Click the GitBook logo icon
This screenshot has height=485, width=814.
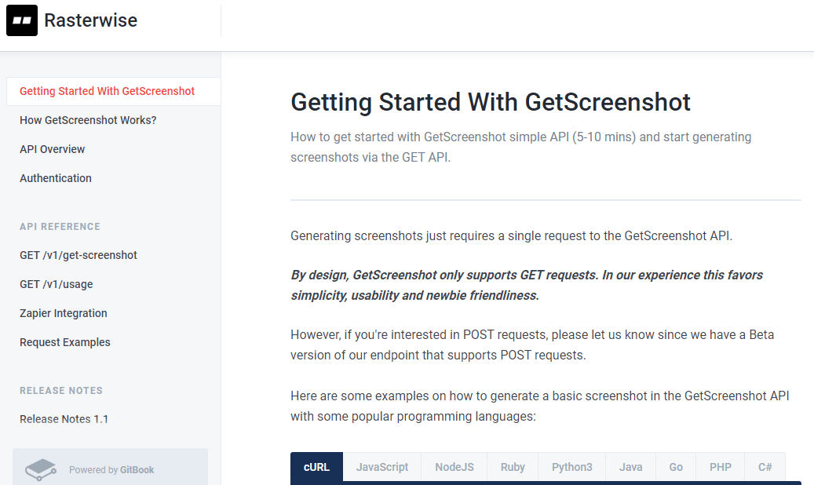(41, 469)
